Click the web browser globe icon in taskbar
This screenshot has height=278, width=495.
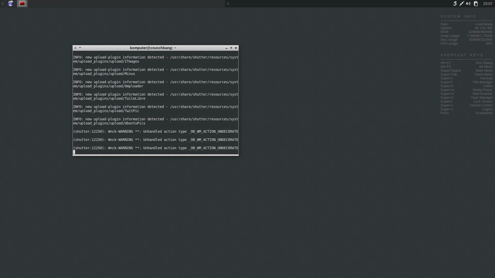click(11, 4)
